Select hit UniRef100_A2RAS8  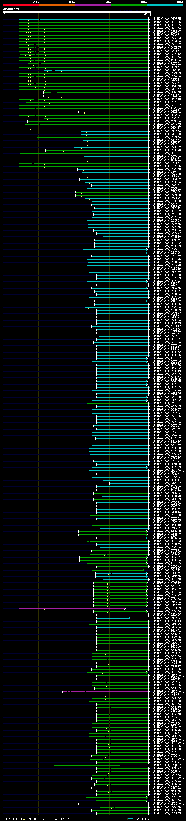167,317
